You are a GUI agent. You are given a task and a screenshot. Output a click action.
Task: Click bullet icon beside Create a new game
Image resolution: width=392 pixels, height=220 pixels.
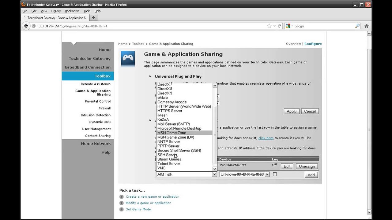(122, 197)
